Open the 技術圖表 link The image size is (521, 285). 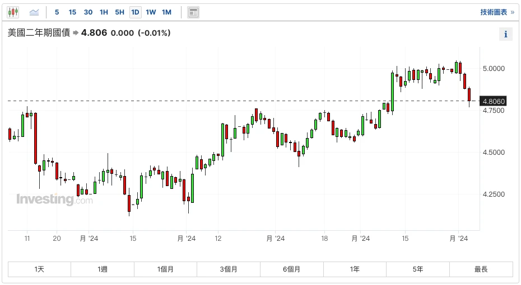click(496, 12)
